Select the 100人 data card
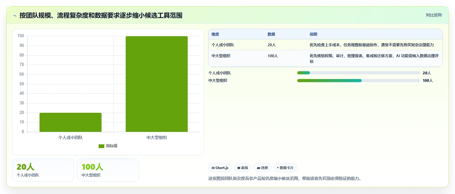The width and height of the screenshot is (455, 194). point(108,170)
